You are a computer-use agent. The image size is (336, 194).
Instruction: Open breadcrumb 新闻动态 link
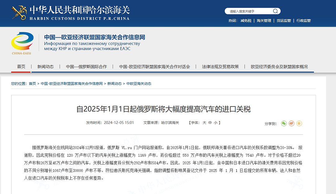coord(114,84)
